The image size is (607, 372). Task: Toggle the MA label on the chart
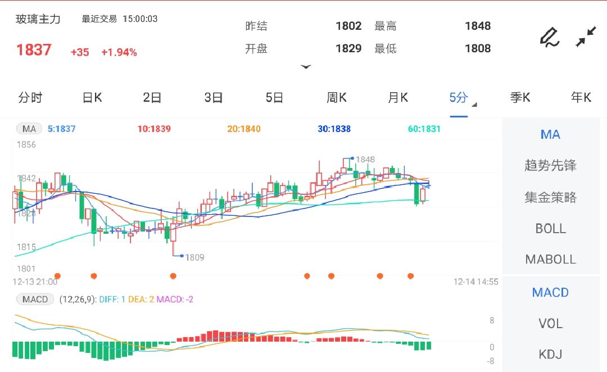tap(28, 129)
